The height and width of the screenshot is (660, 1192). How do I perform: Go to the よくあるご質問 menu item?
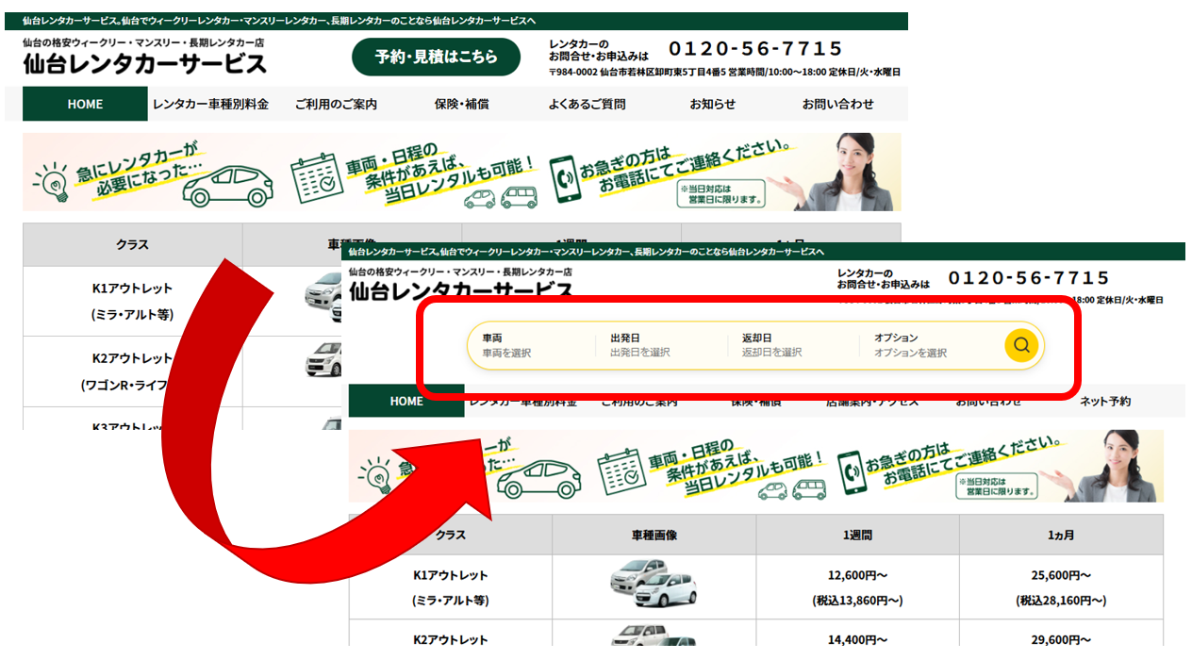click(587, 105)
